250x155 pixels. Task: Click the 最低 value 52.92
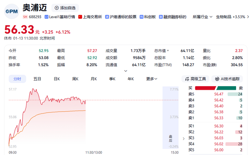click(92, 58)
